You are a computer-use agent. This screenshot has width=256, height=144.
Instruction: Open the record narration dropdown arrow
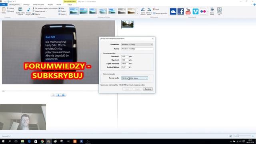pos(46,11)
